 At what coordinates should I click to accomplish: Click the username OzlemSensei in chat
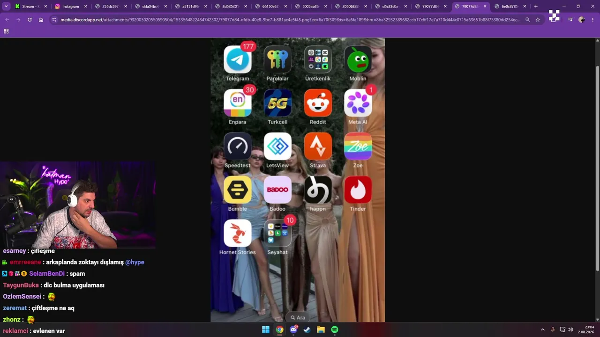22,297
